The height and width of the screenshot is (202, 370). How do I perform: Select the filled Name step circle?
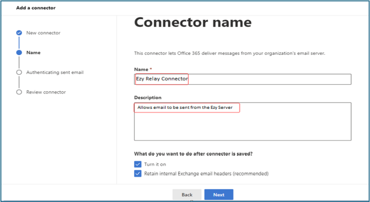[x=19, y=53]
